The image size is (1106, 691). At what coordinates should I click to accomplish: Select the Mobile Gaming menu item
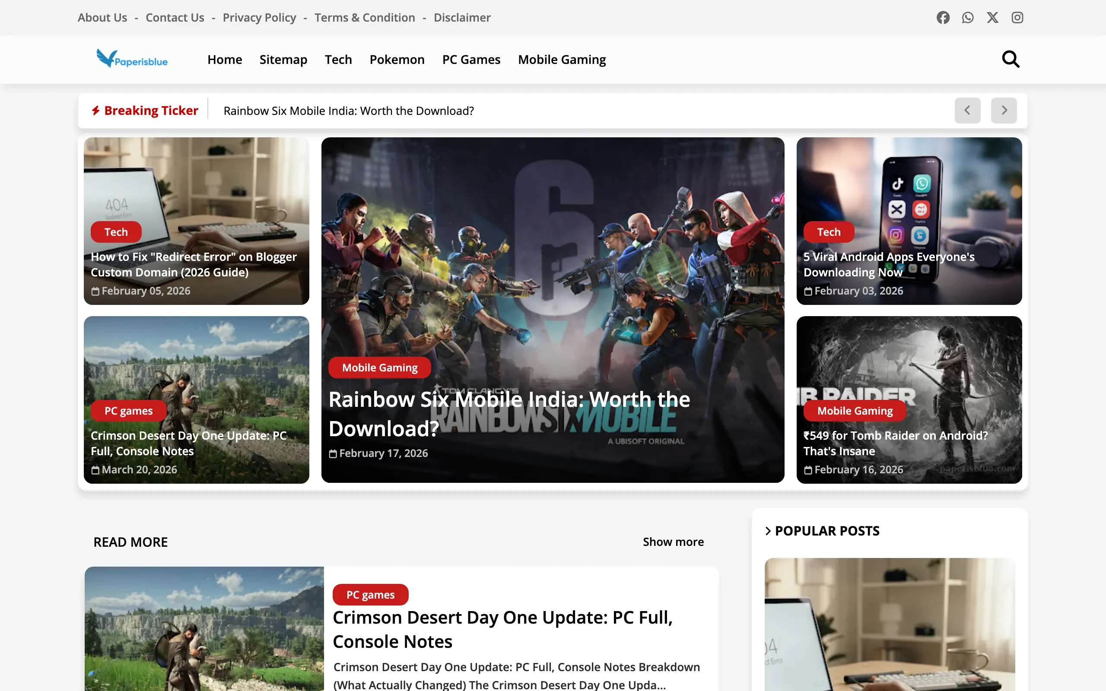pos(562,60)
